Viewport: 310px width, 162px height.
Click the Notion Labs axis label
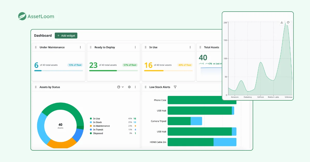274,97
